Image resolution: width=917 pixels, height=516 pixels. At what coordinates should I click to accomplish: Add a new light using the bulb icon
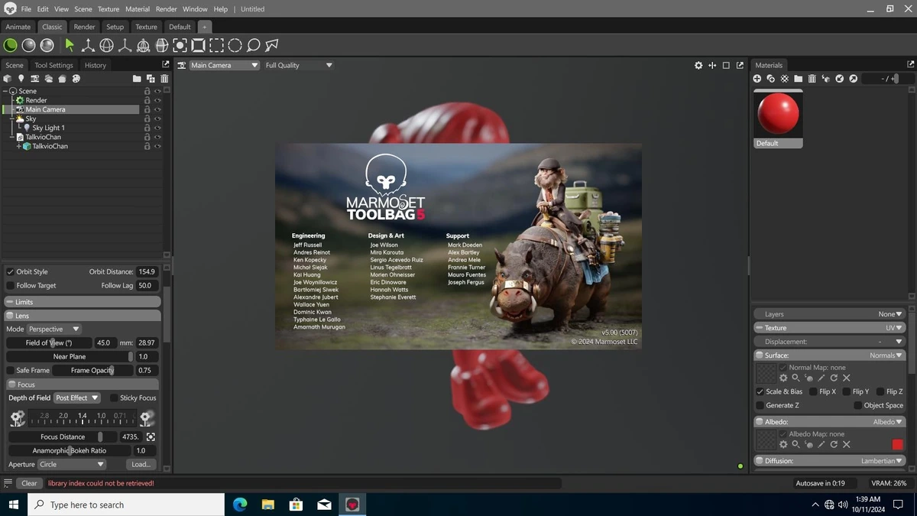21,79
